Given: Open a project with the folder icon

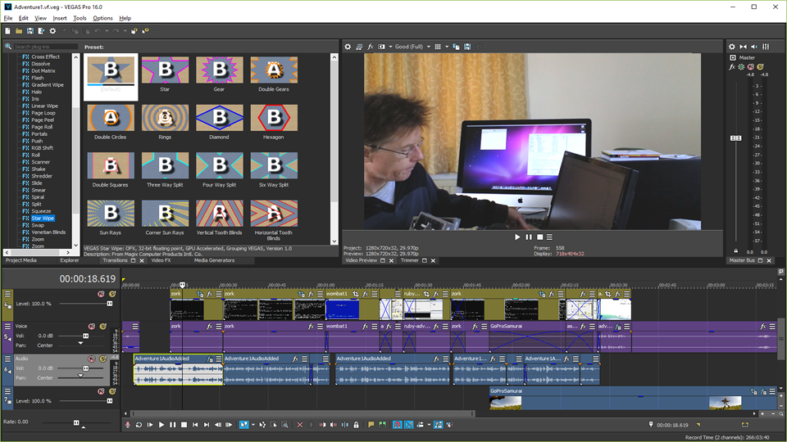Looking at the screenshot, I should point(19,31).
